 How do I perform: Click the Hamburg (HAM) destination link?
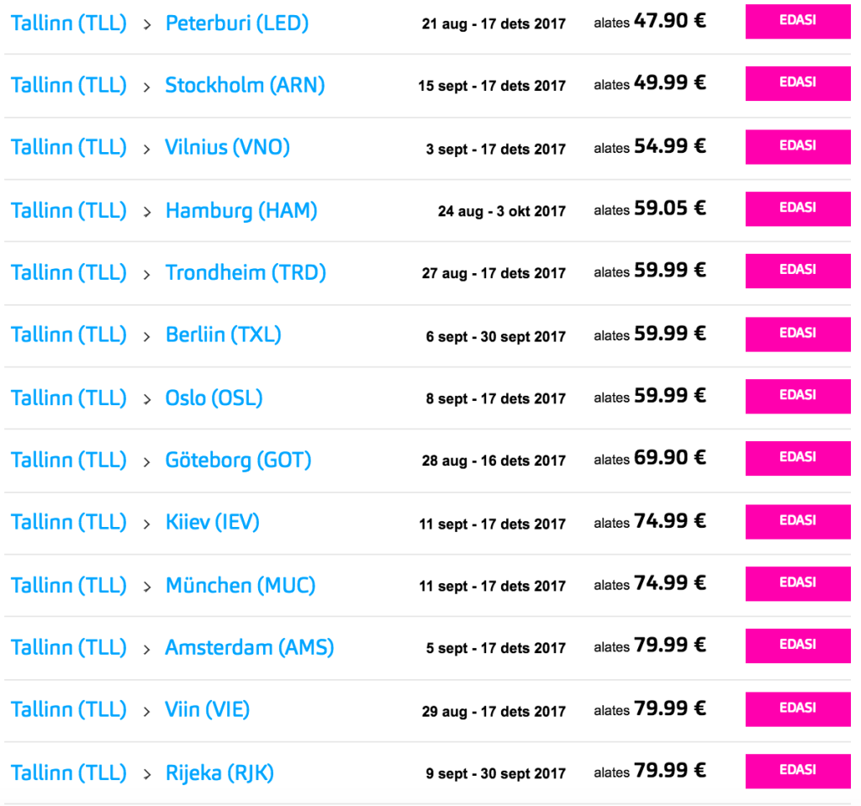click(x=241, y=209)
